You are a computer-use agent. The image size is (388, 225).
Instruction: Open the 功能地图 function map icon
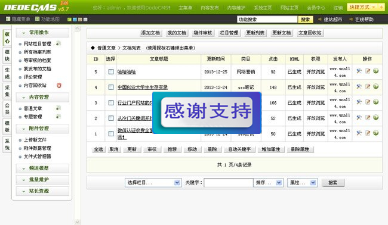tap(38, 19)
